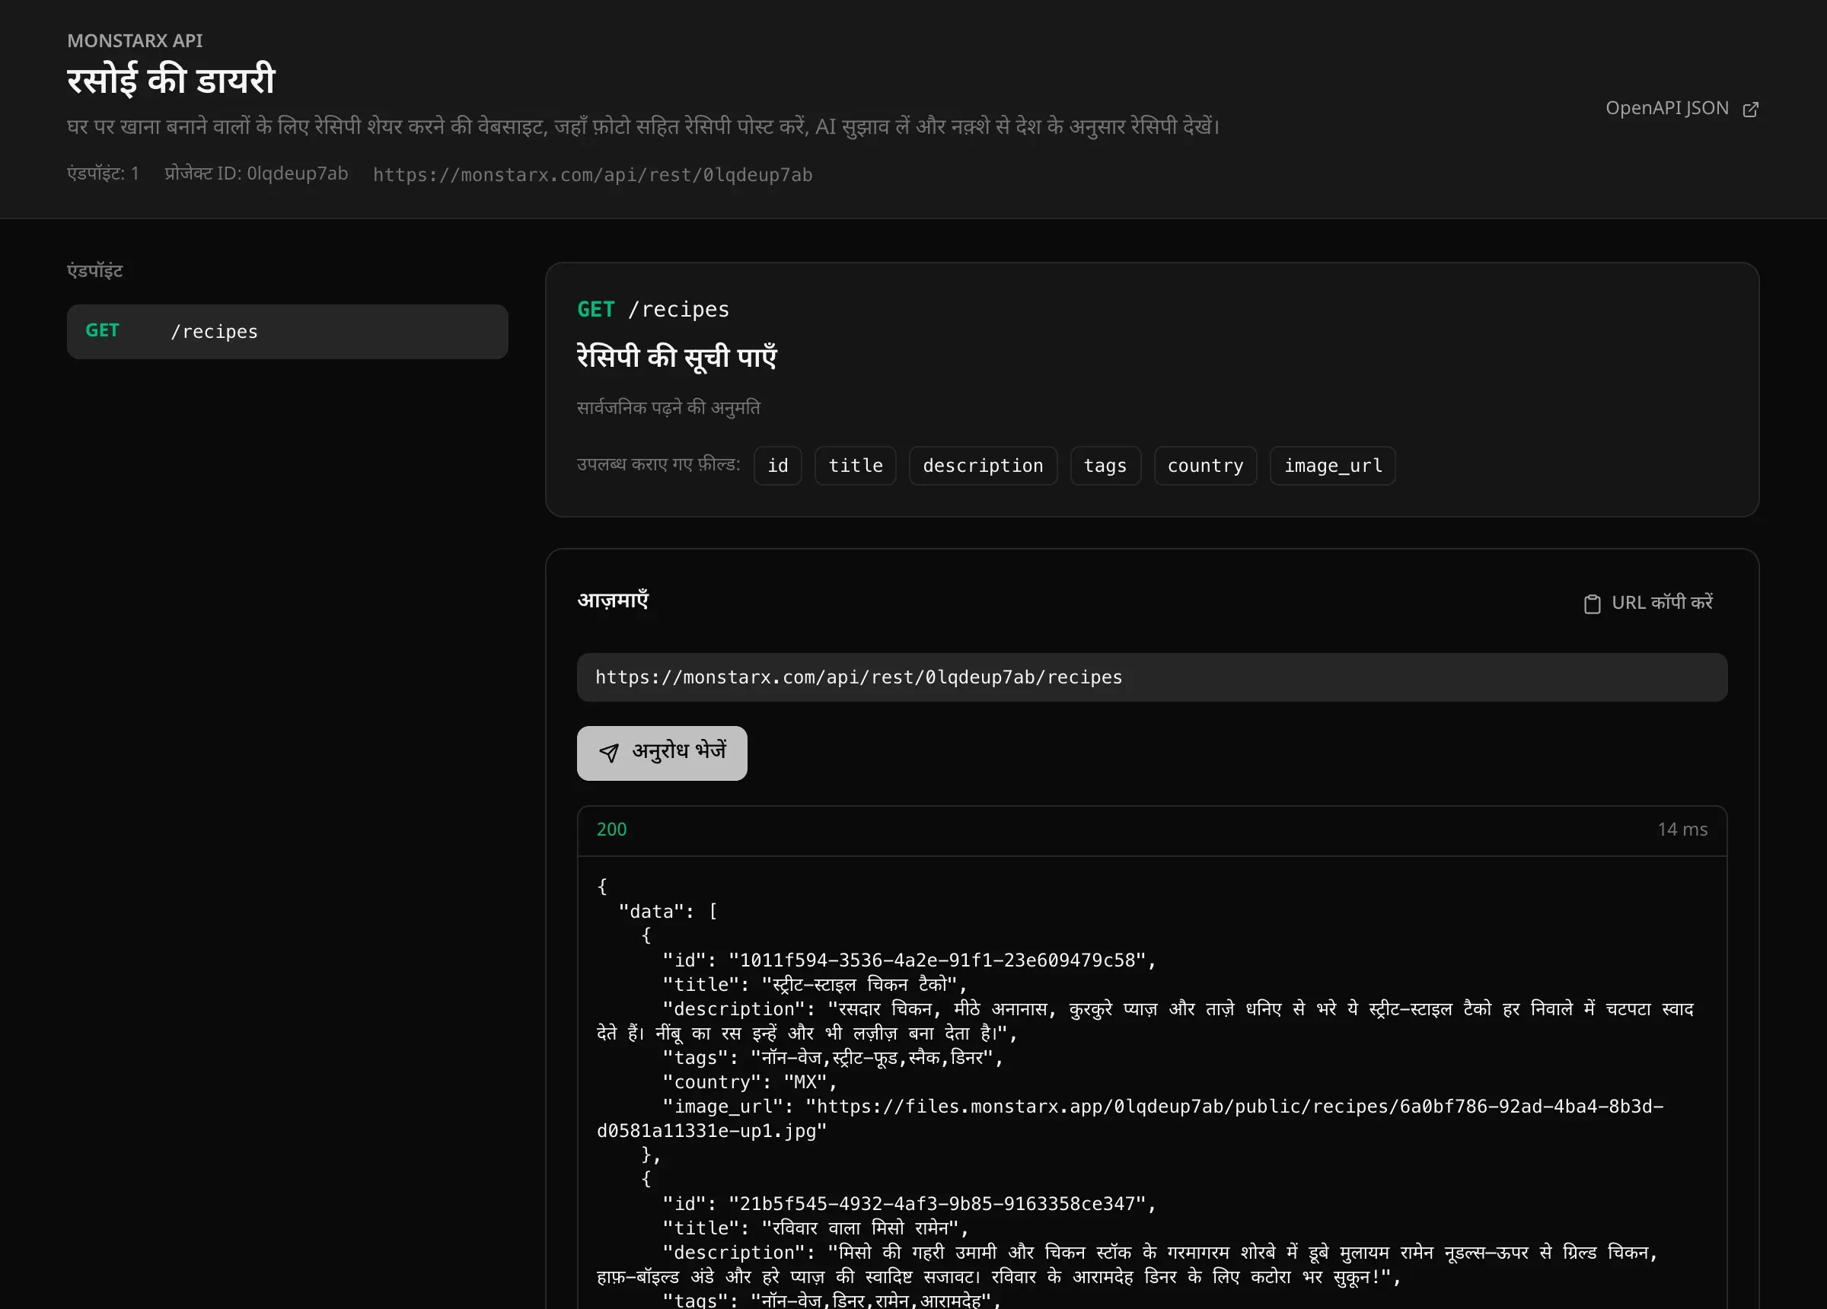
Task: Click the 'रेसिपी की सूची पाएँ' heading
Action: [677, 356]
